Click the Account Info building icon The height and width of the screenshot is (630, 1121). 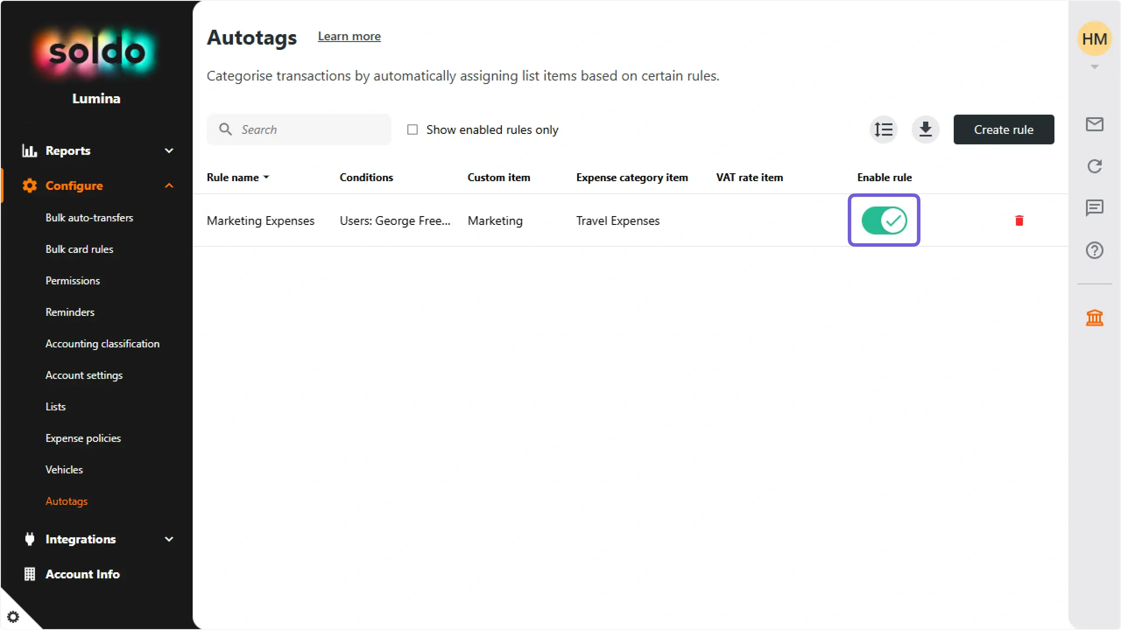pos(29,574)
